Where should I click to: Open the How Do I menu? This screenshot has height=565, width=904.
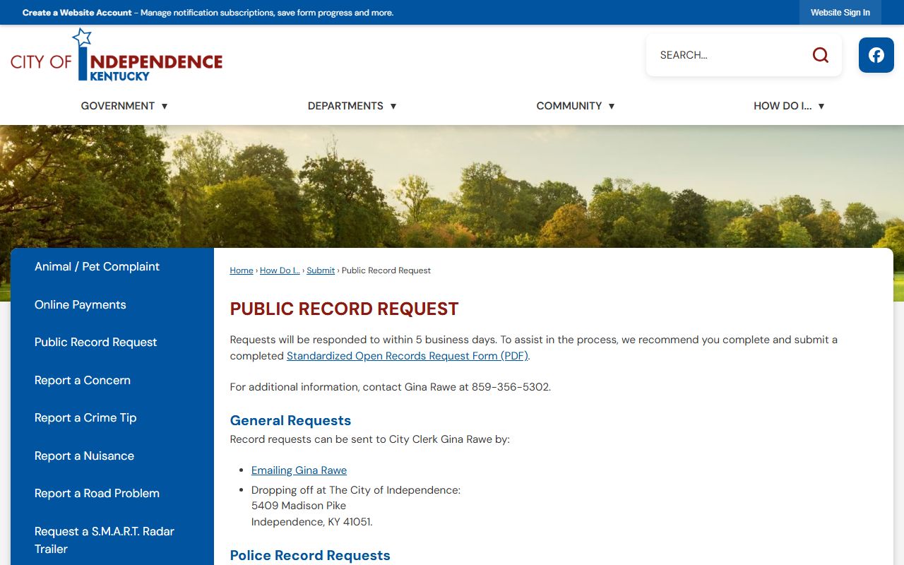click(x=789, y=106)
